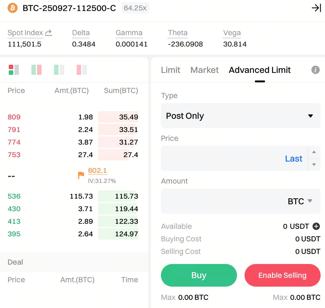Fill price using the Last link

[x=294, y=159]
